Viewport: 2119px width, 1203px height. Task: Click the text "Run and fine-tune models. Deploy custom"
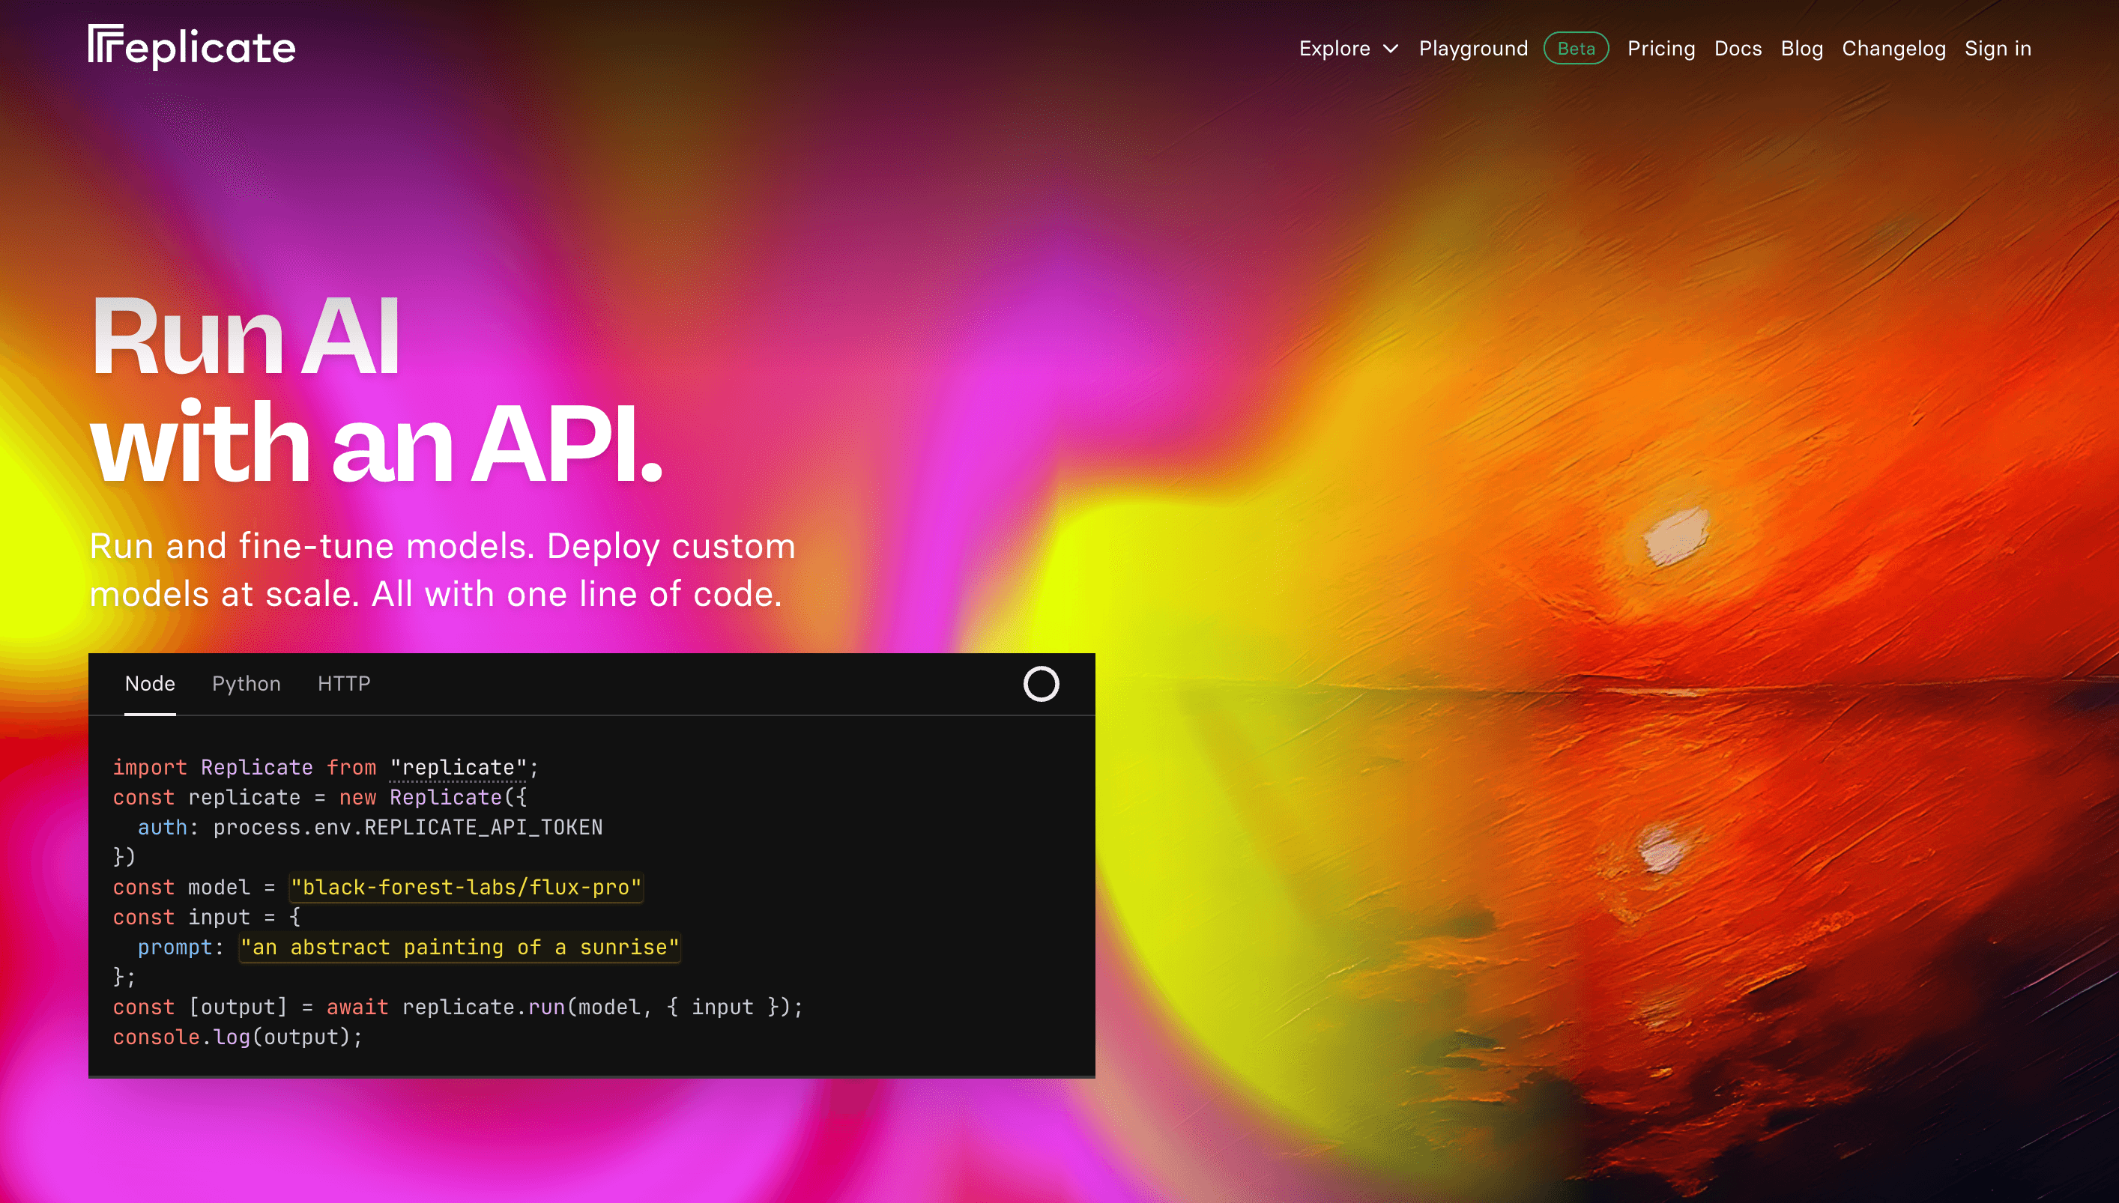[442, 546]
